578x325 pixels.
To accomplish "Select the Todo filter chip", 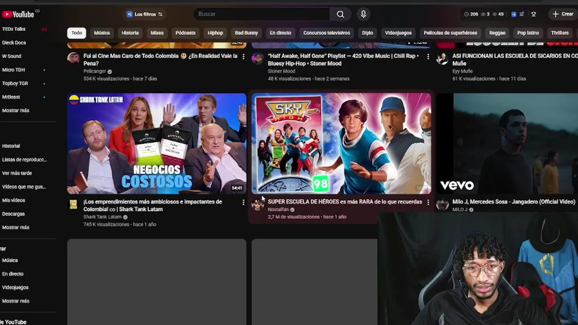I will tap(77, 33).
